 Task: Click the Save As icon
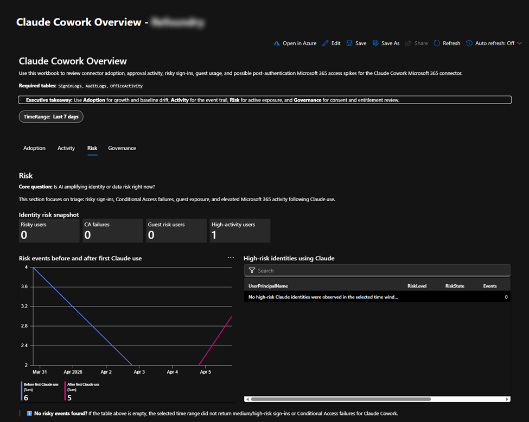[375, 43]
